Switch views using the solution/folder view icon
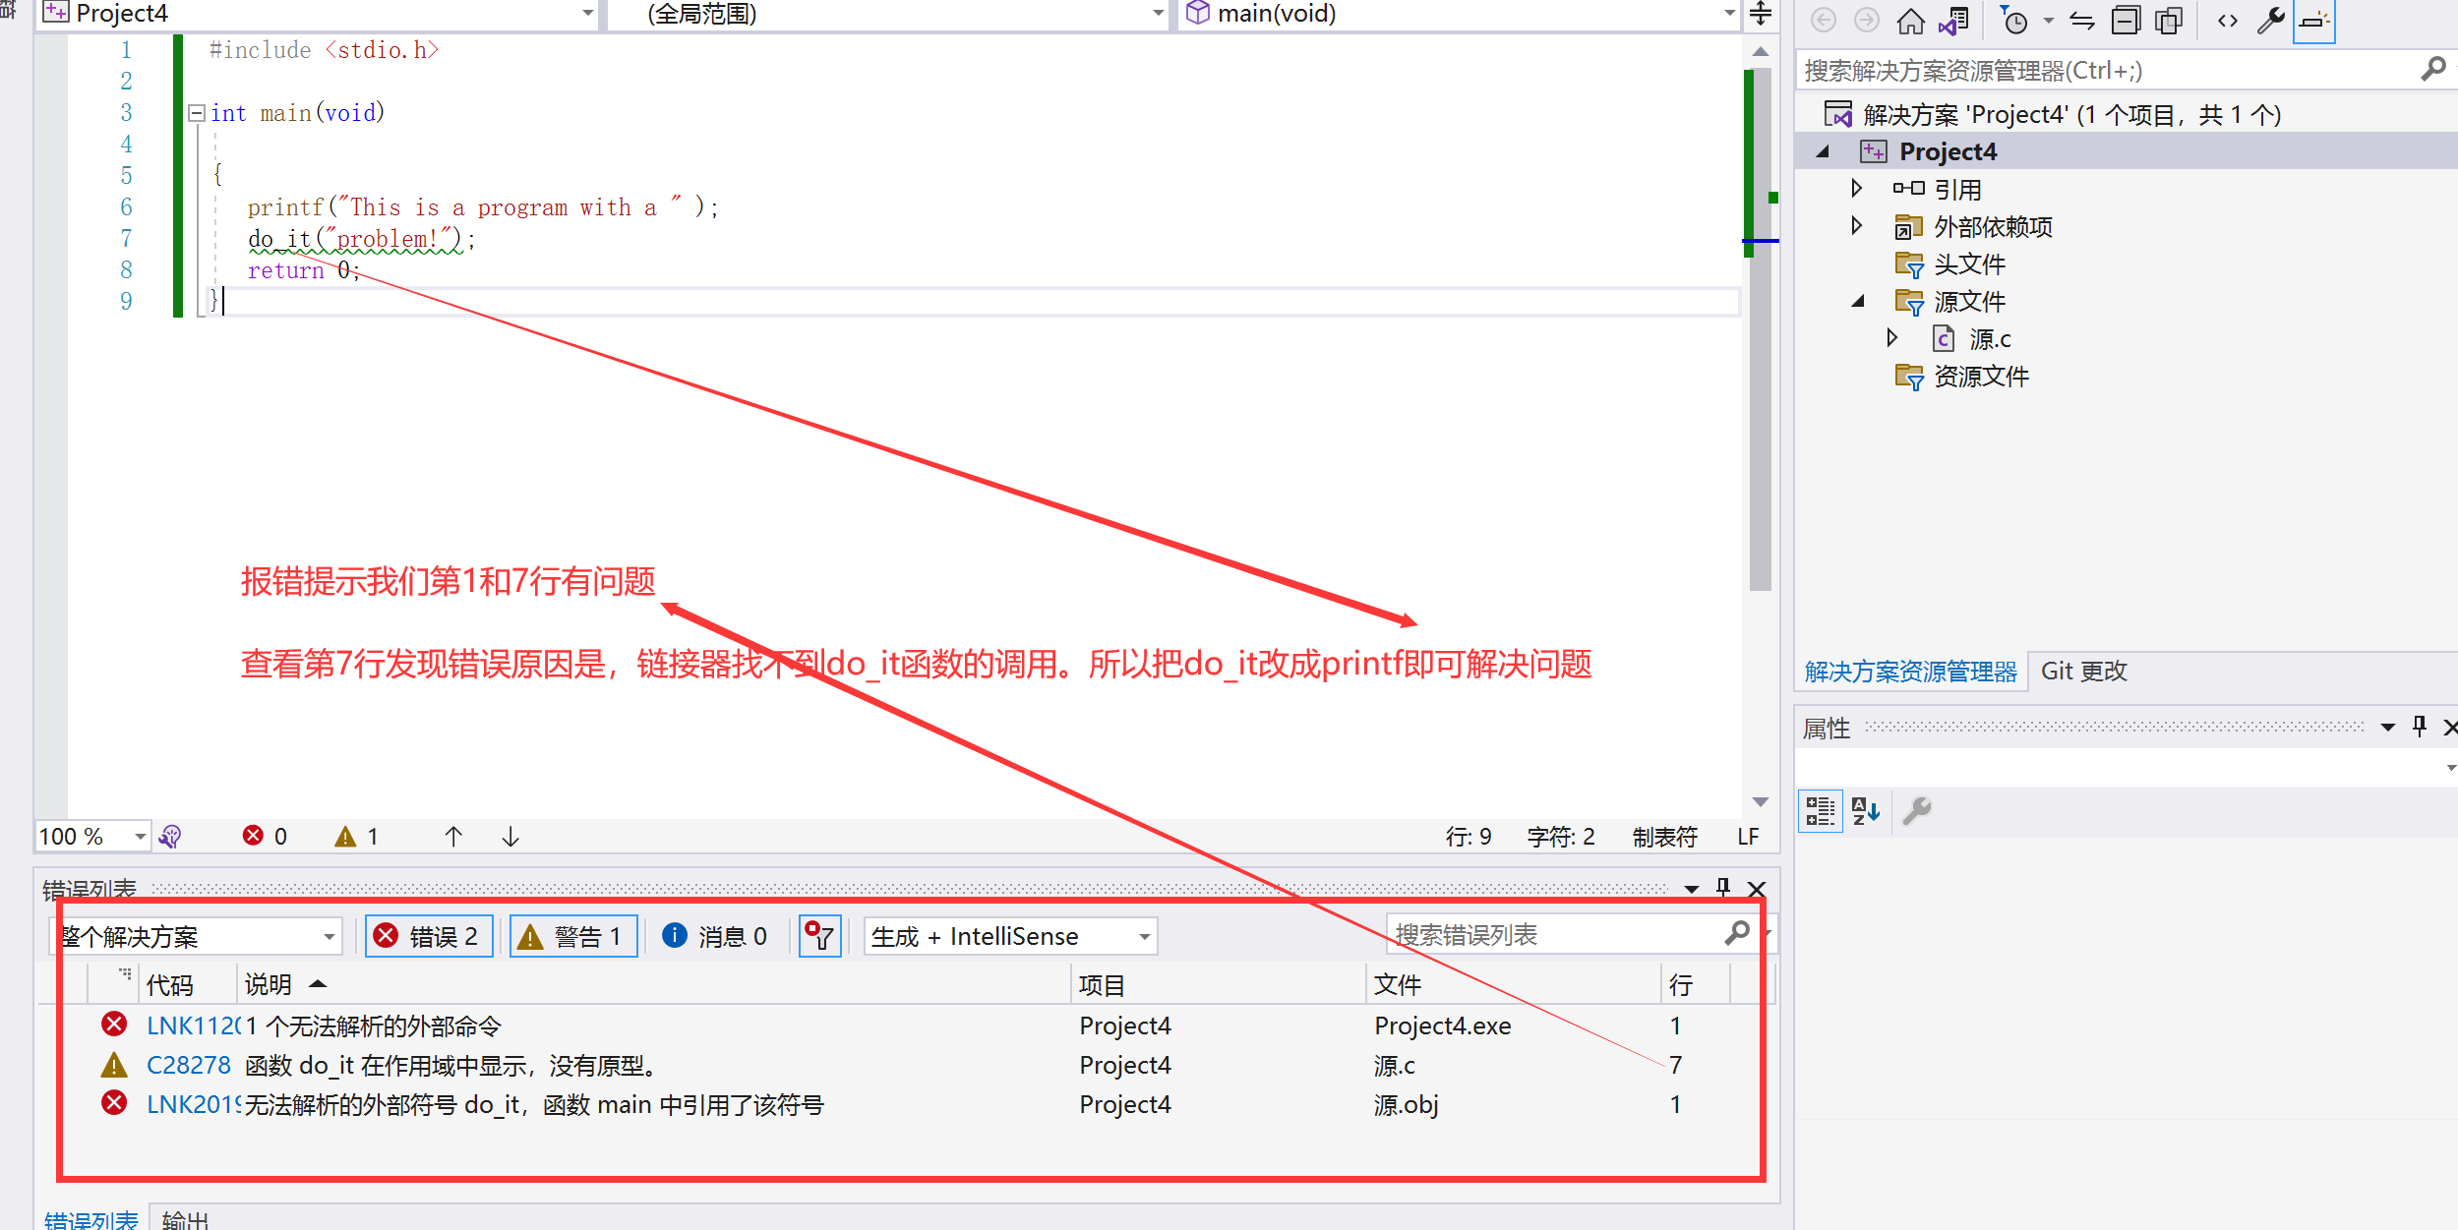 click(x=1953, y=21)
